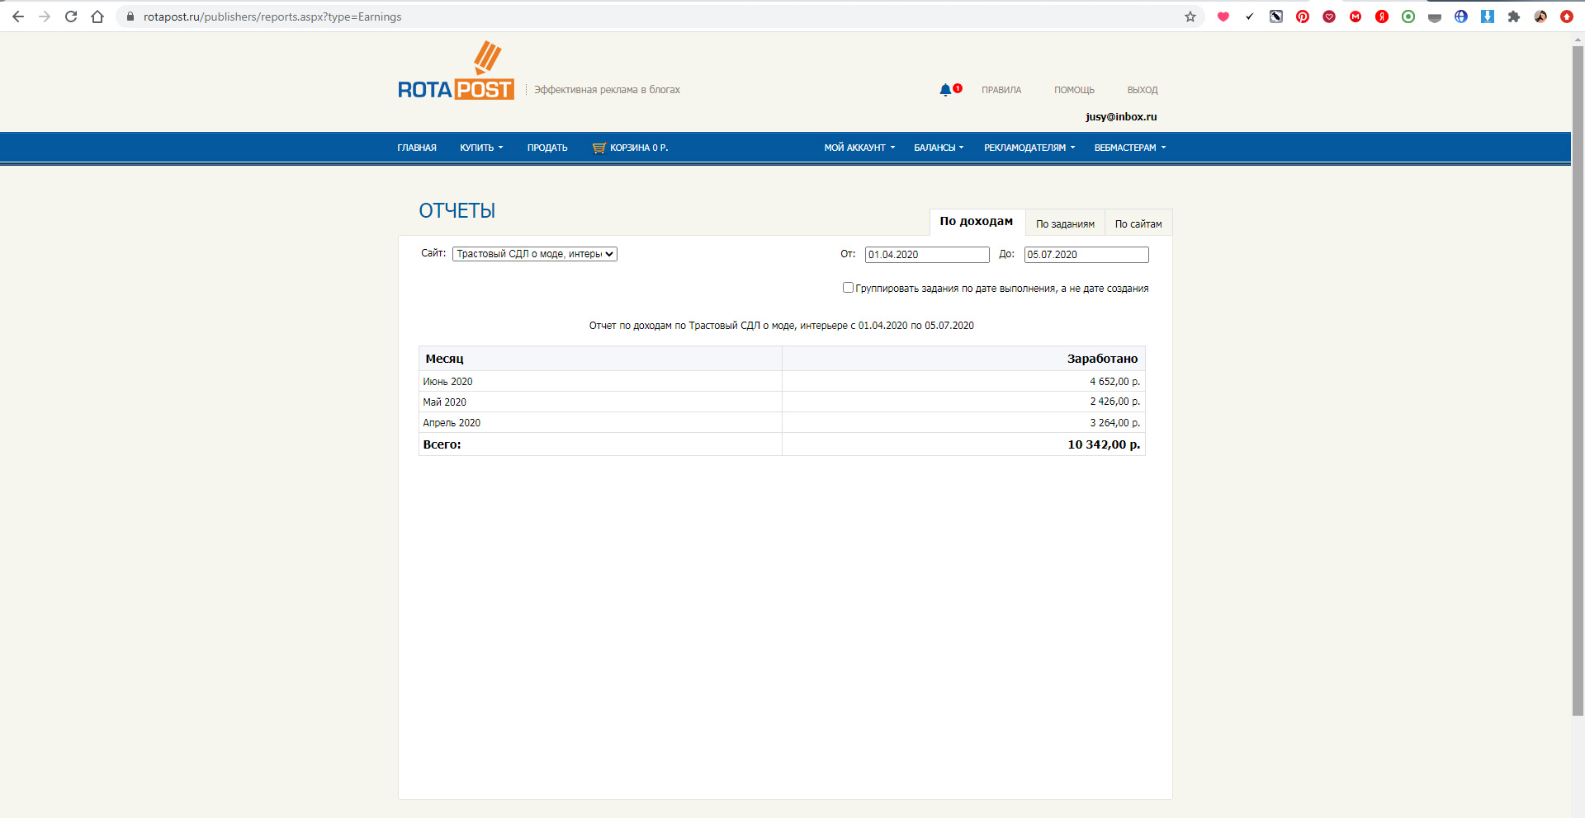This screenshot has height=818, width=1585.
Task: Go to browser home page icon
Action: click(97, 16)
